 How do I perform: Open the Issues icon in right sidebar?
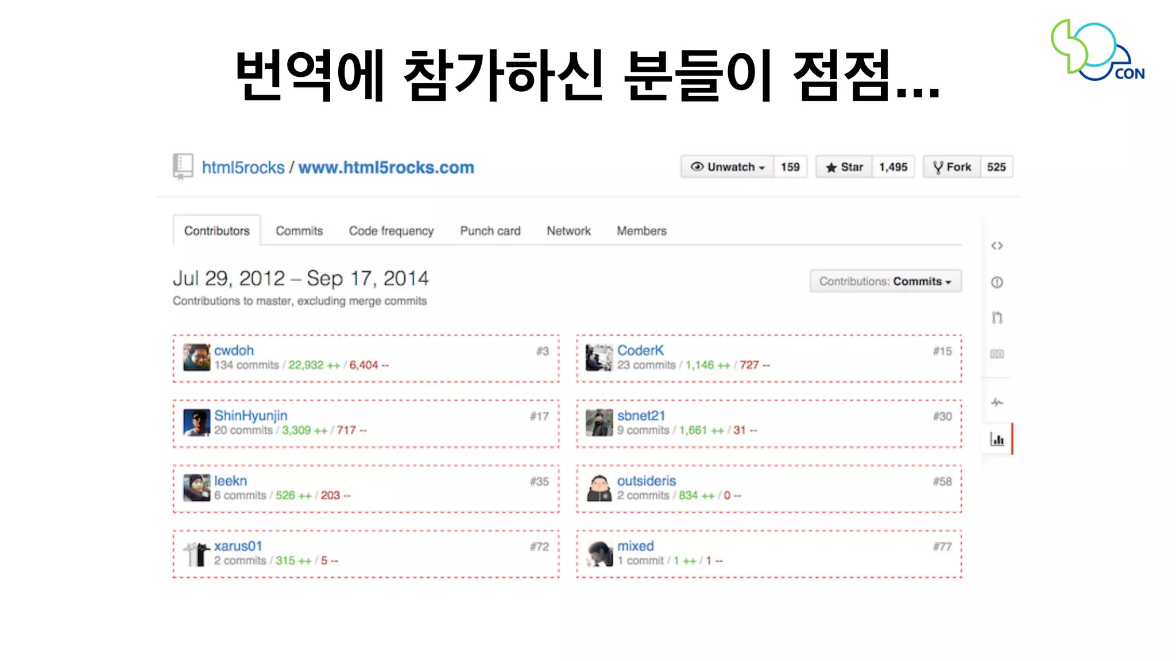tap(997, 282)
